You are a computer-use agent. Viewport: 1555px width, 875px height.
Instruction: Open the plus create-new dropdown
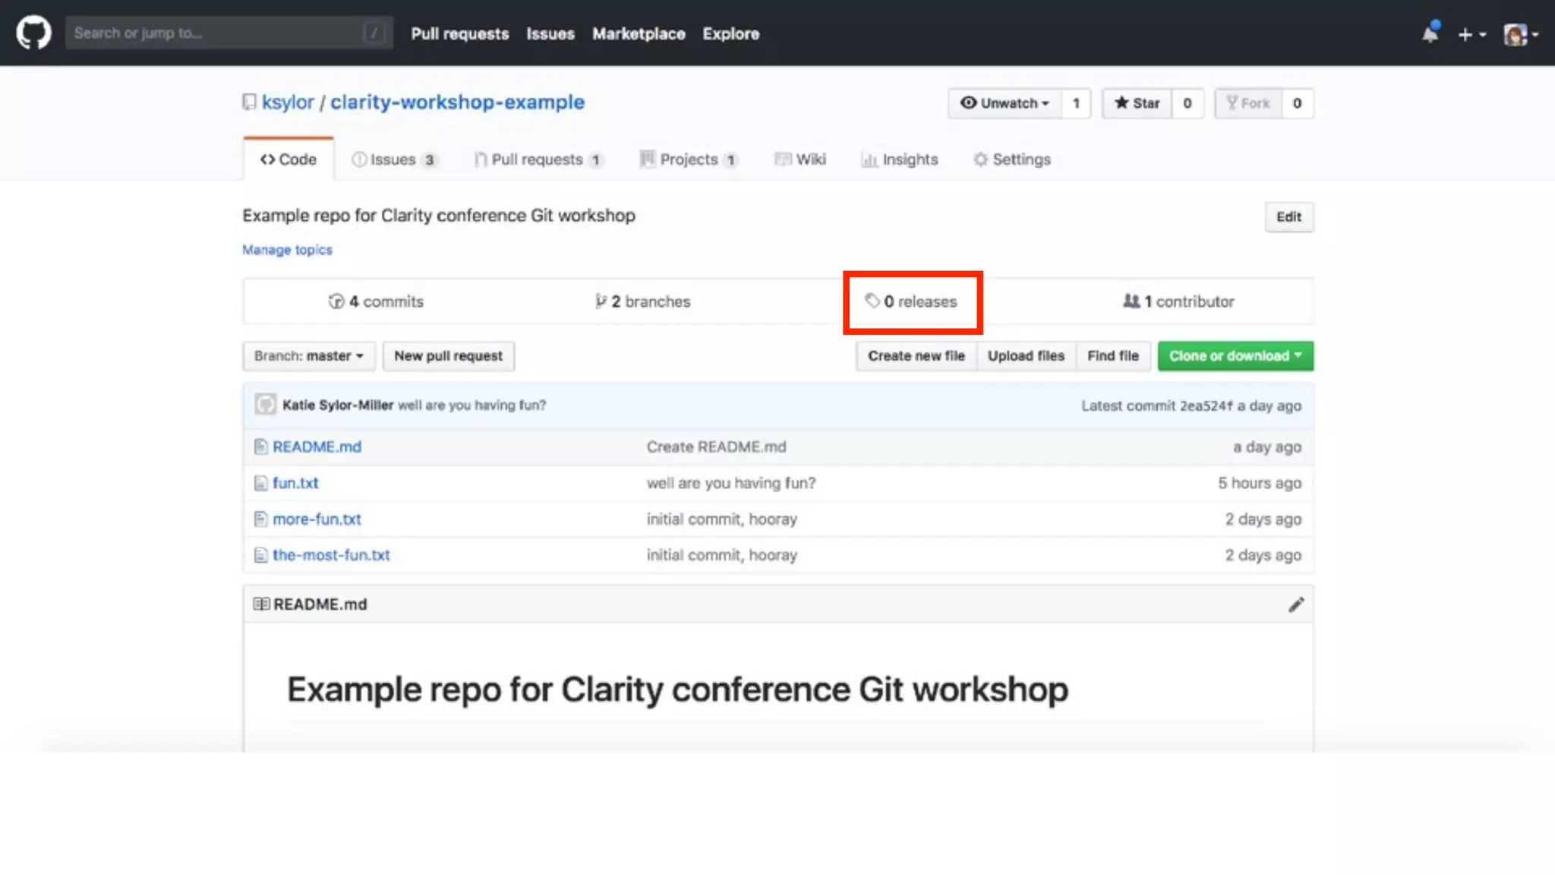[1471, 34]
